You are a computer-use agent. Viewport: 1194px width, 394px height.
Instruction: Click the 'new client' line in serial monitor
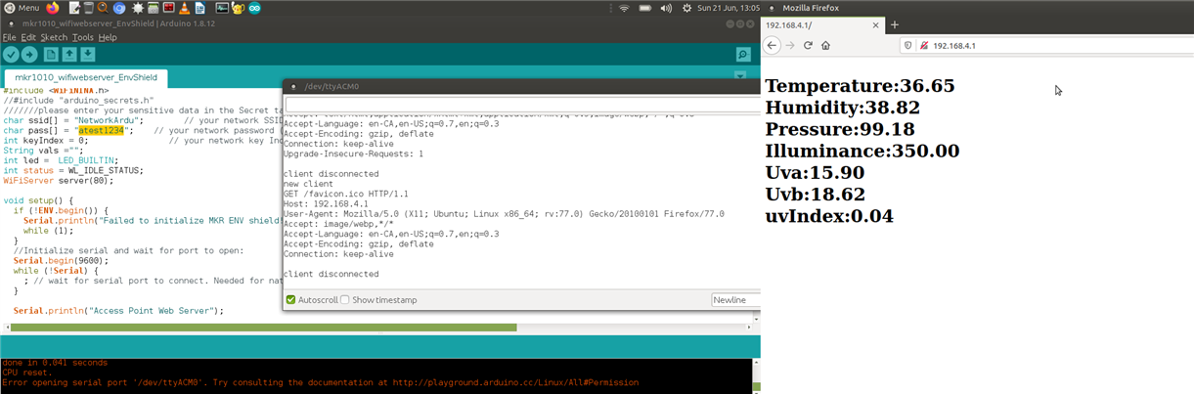click(309, 184)
